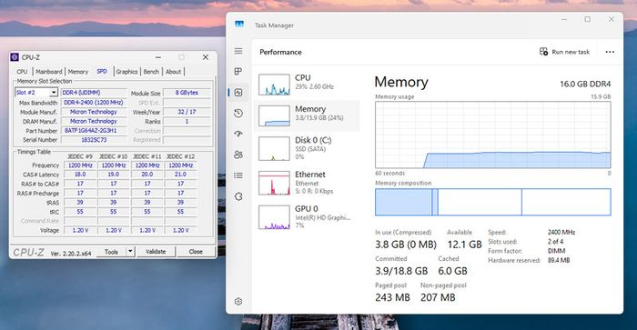Image resolution: width=637 pixels, height=330 pixels.
Task: Click DDR4-2400 (1200 MHz) bandwidth value
Action: (x=94, y=103)
